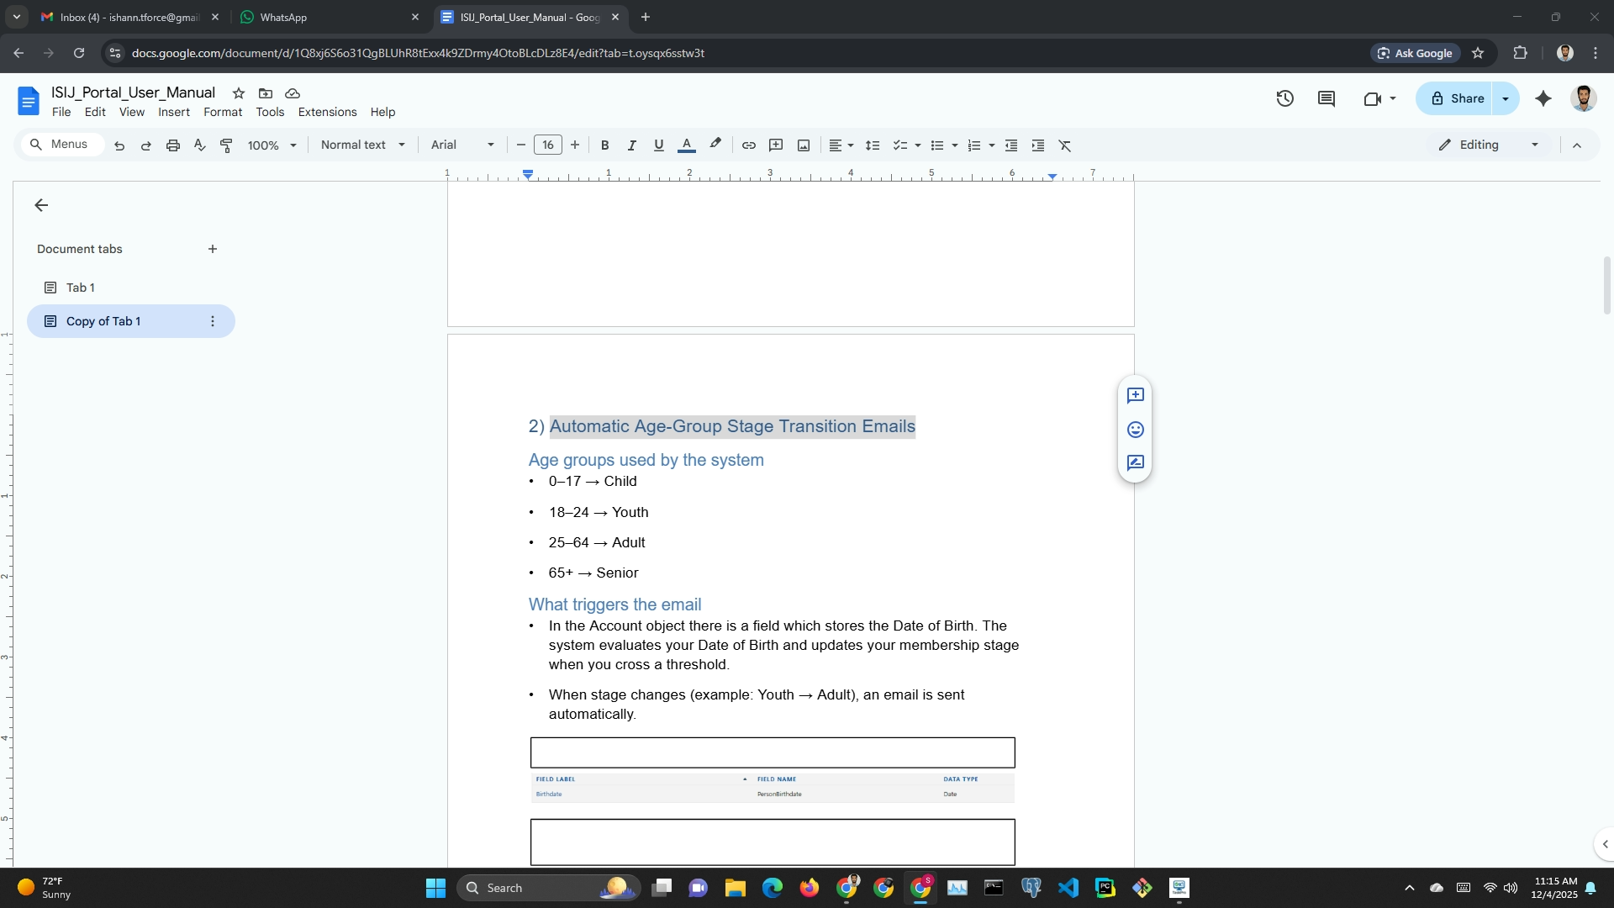1614x908 pixels.
Task: Click the Share button
Action: (x=1455, y=98)
